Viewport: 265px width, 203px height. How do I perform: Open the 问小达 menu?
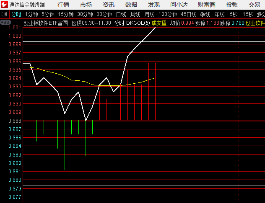[179, 5]
